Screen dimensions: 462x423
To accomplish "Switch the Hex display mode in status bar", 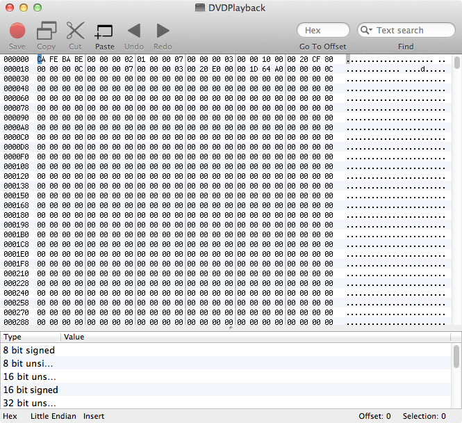I will click(10, 416).
